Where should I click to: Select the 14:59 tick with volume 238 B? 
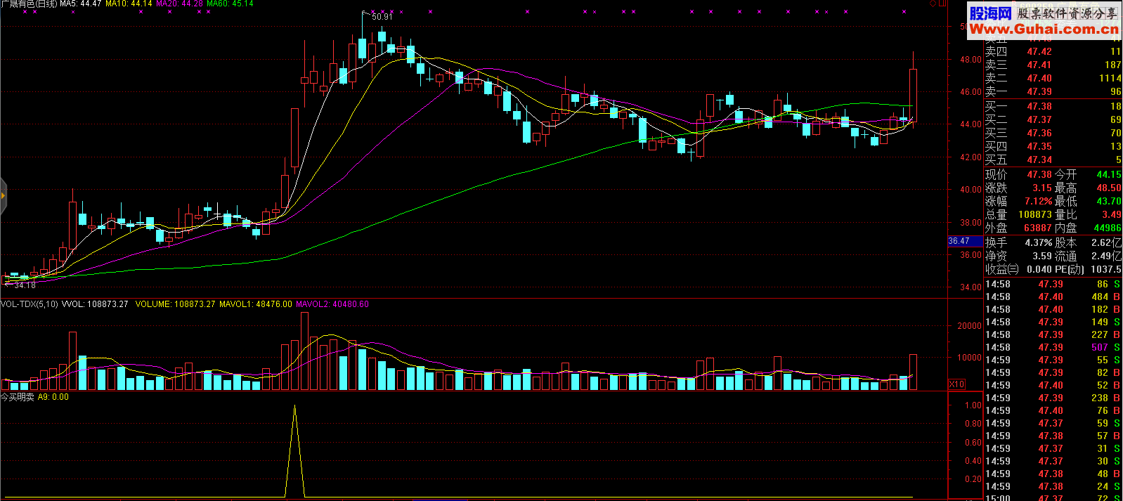[1053, 398]
